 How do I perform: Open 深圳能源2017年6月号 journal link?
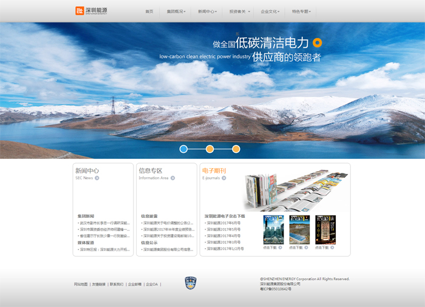tap(224, 223)
